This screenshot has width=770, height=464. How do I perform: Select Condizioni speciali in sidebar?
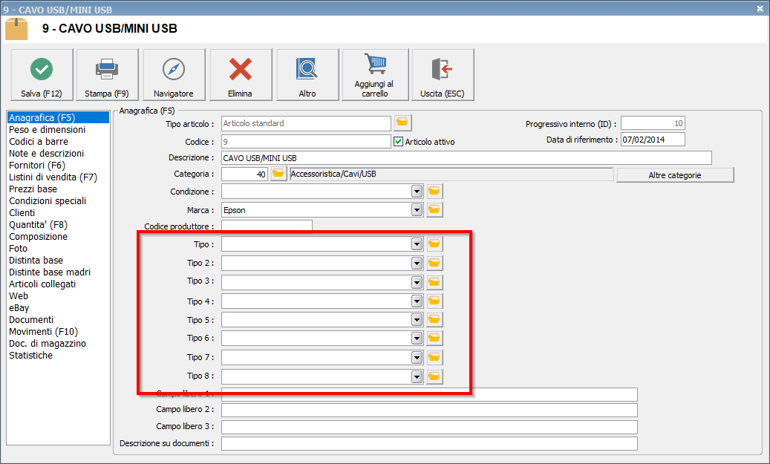pos(48,201)
